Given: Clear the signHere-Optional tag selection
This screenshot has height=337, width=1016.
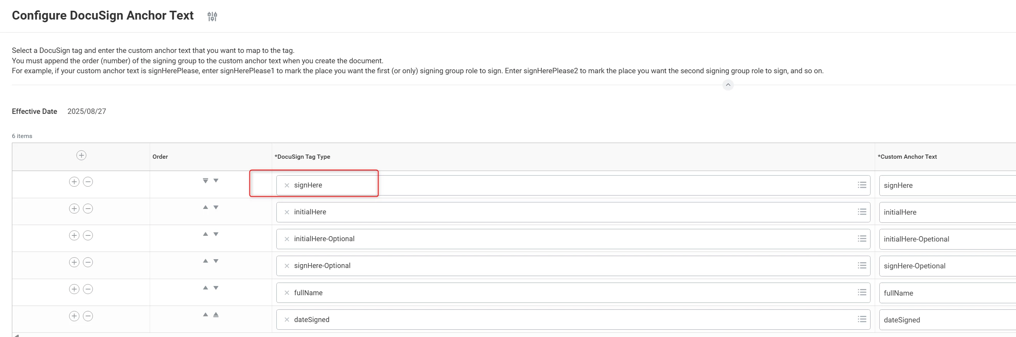Looking at the screenshot, I should (x=287, y=266).
